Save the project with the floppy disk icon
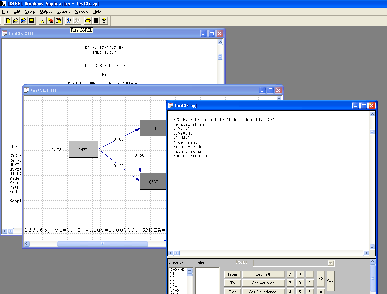 32,20
